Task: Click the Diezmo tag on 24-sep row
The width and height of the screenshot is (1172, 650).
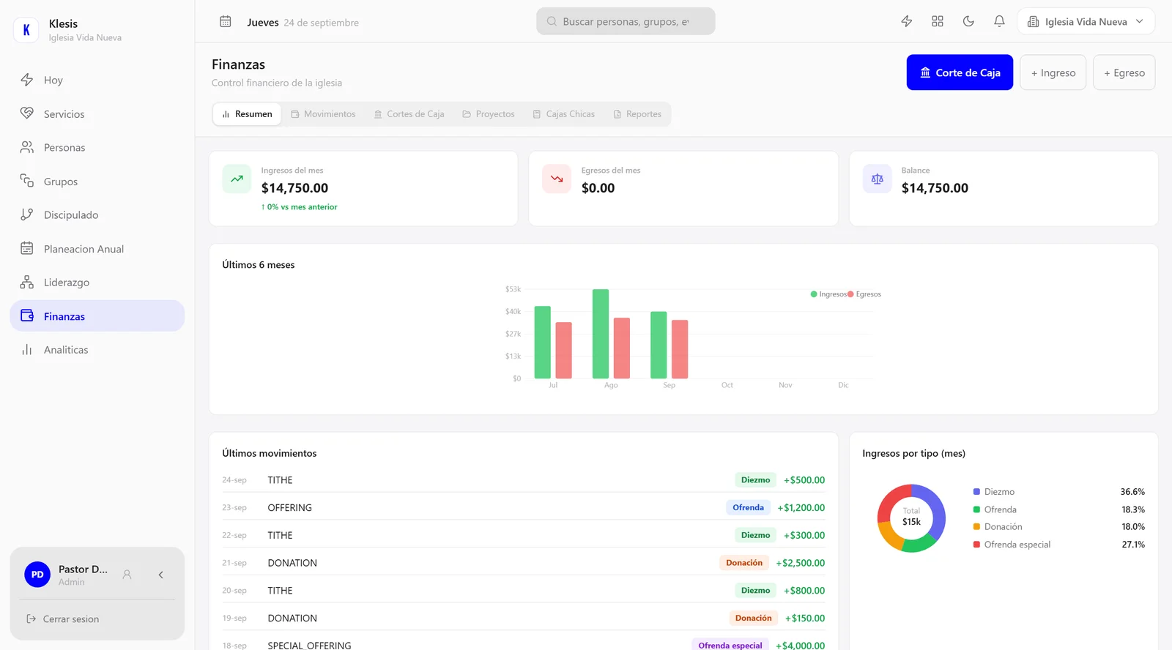Action: pos(755,480)
